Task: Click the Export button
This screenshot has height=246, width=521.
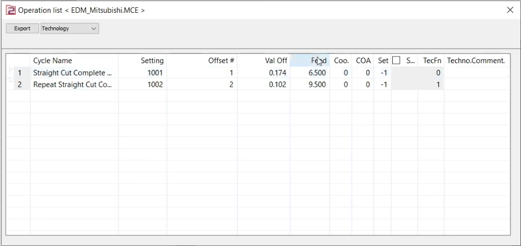Action: tap(22, 29)
